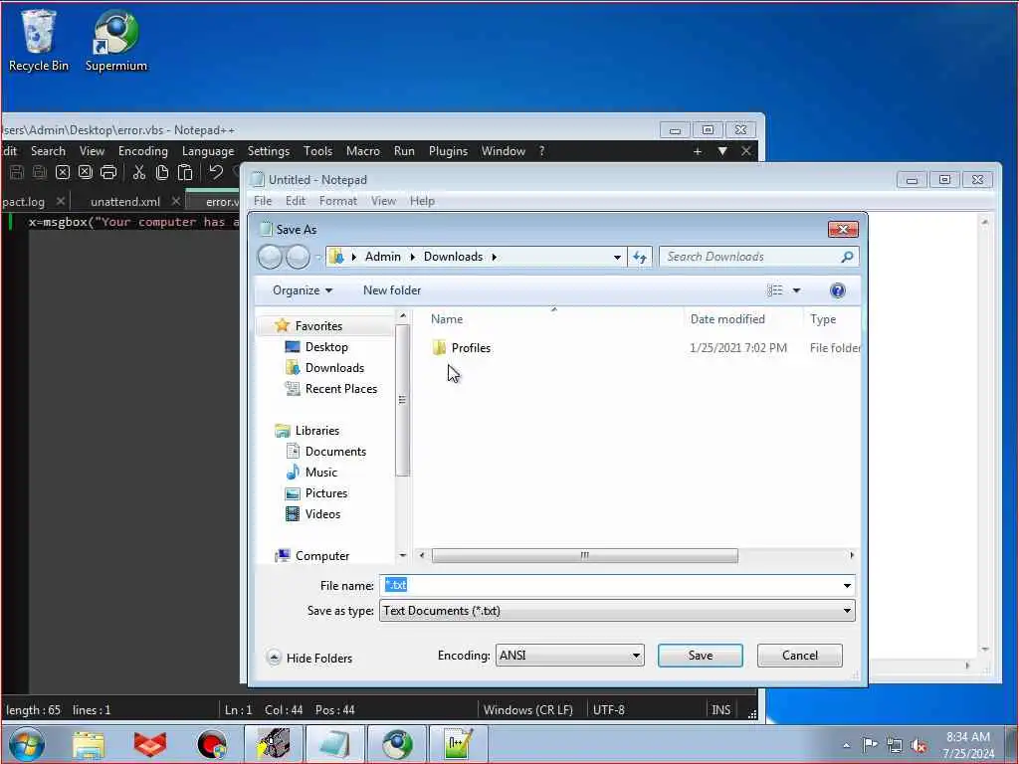Close the unattend.xml tab in Notepad++
The image size is (1019, 764).
pos(175,201)
